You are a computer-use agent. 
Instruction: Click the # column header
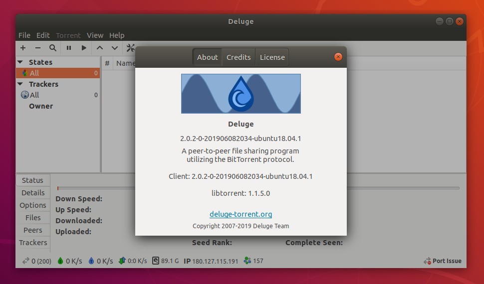click(x=107, y=63)
